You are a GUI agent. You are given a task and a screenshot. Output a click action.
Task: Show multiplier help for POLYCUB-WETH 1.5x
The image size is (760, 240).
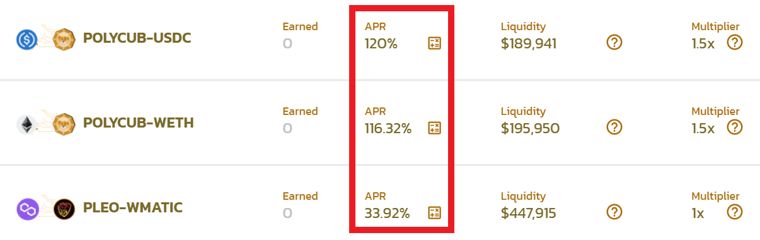[735, 127]
